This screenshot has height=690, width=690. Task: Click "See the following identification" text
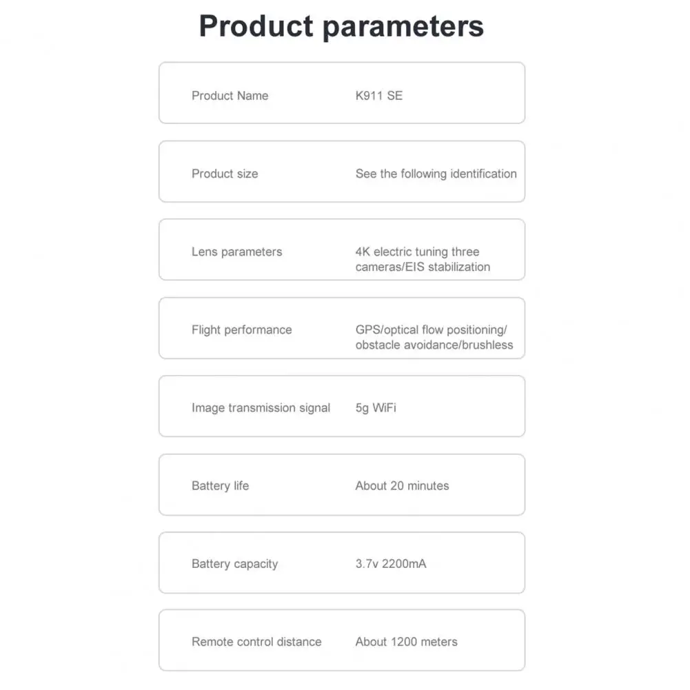(x=436, y=174)
